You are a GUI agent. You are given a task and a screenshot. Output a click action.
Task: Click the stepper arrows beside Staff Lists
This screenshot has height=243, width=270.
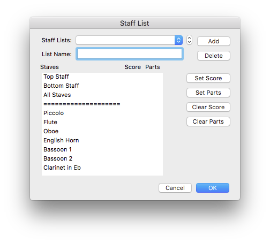pyautogui.click(x=189, y=40)
